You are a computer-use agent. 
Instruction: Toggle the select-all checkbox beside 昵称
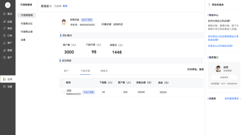63,82
